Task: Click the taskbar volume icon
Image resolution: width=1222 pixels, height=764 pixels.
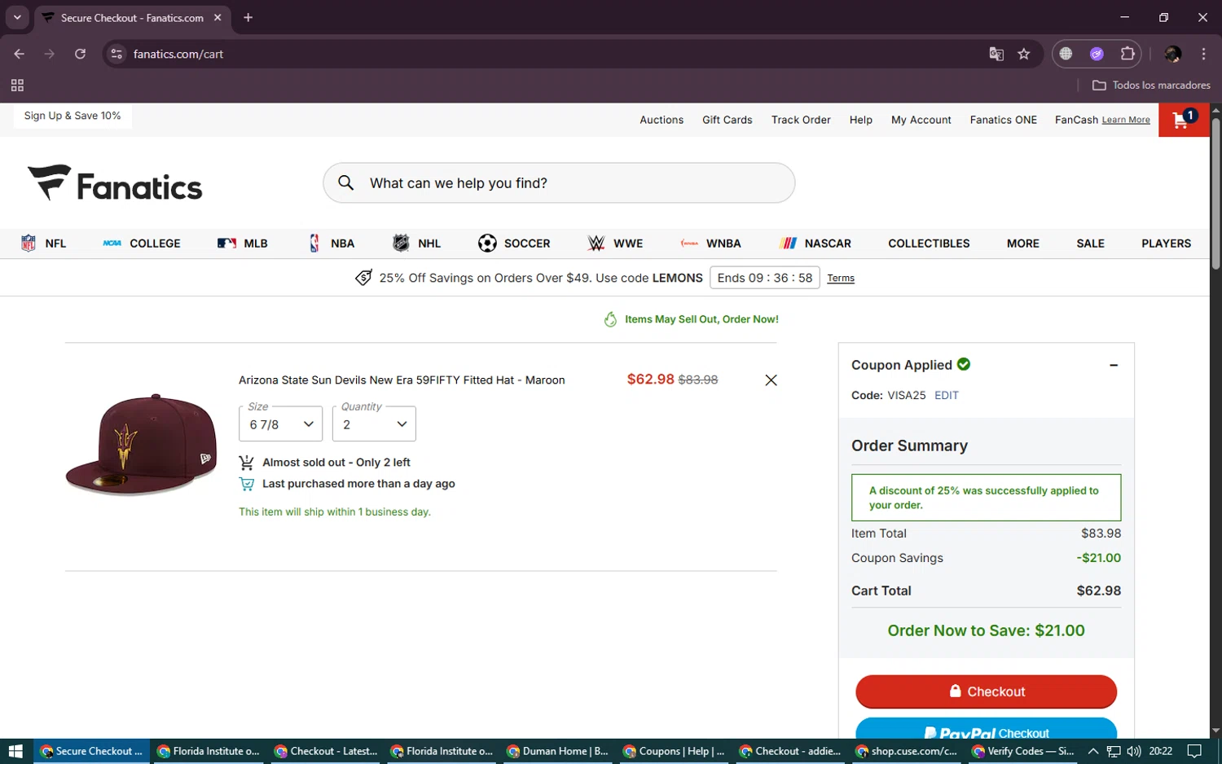Action: pyautogui.click(x=1134, y=751)
